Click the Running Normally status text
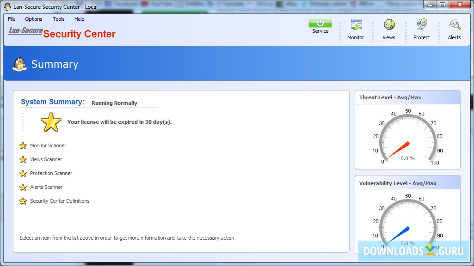Viewport: 474px width, 266px height. pyautogui.click(x=114, y=103)
